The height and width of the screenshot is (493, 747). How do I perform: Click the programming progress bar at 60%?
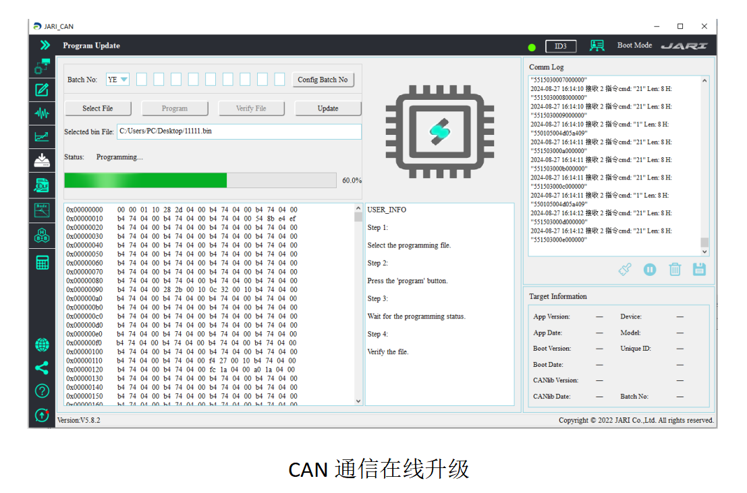[x=200, y=180]
